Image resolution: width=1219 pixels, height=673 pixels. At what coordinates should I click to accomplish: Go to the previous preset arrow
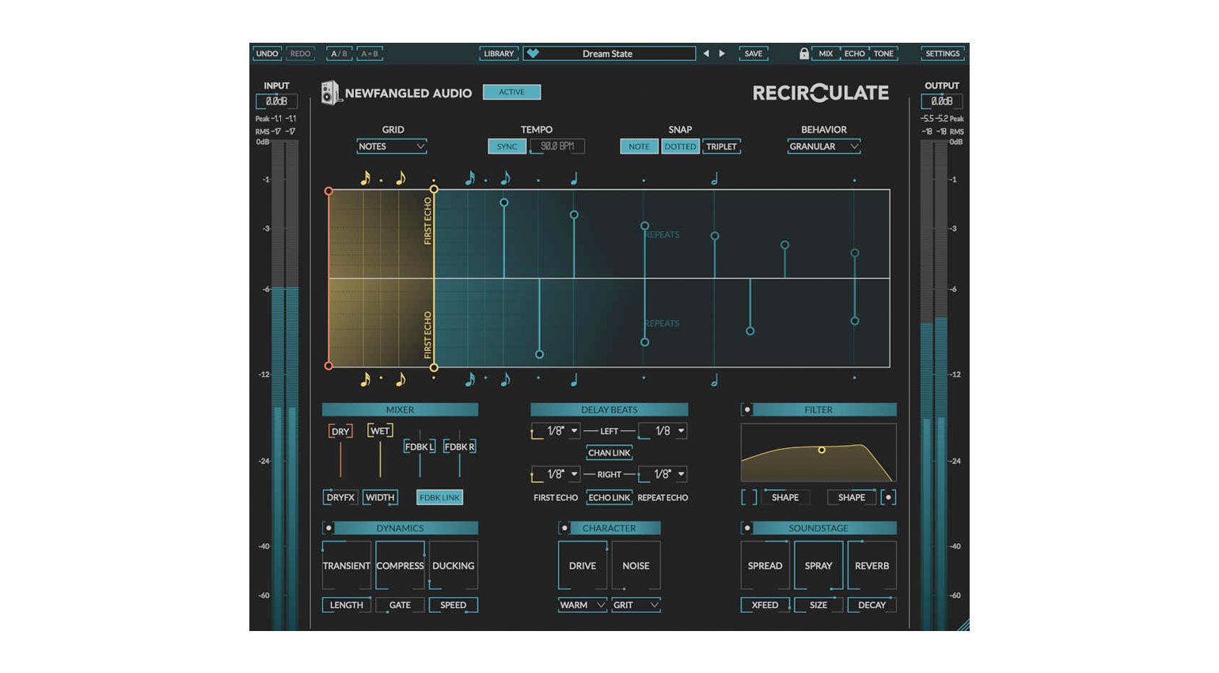pos(706,53)
